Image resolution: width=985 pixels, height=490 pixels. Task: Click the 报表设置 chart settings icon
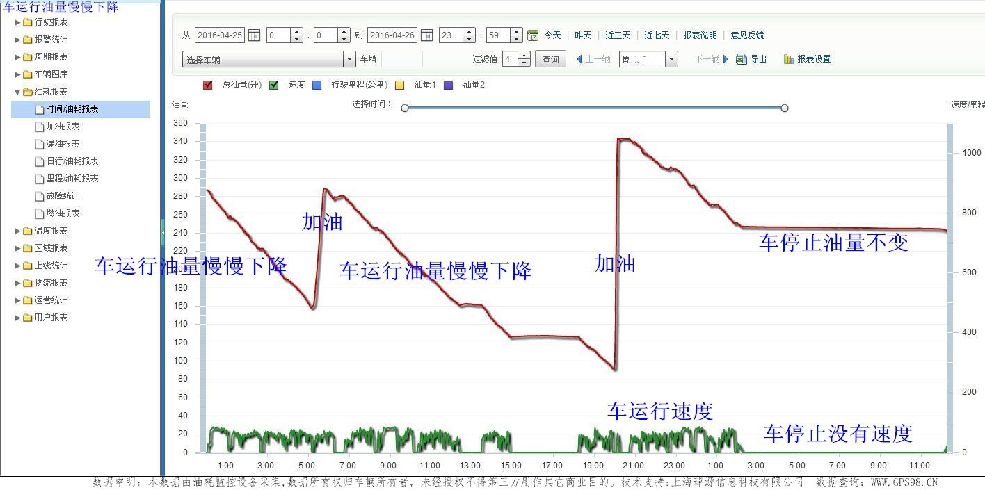[789, 59]
